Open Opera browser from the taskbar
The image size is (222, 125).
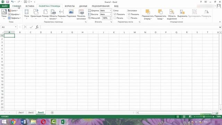click(43, 122)
